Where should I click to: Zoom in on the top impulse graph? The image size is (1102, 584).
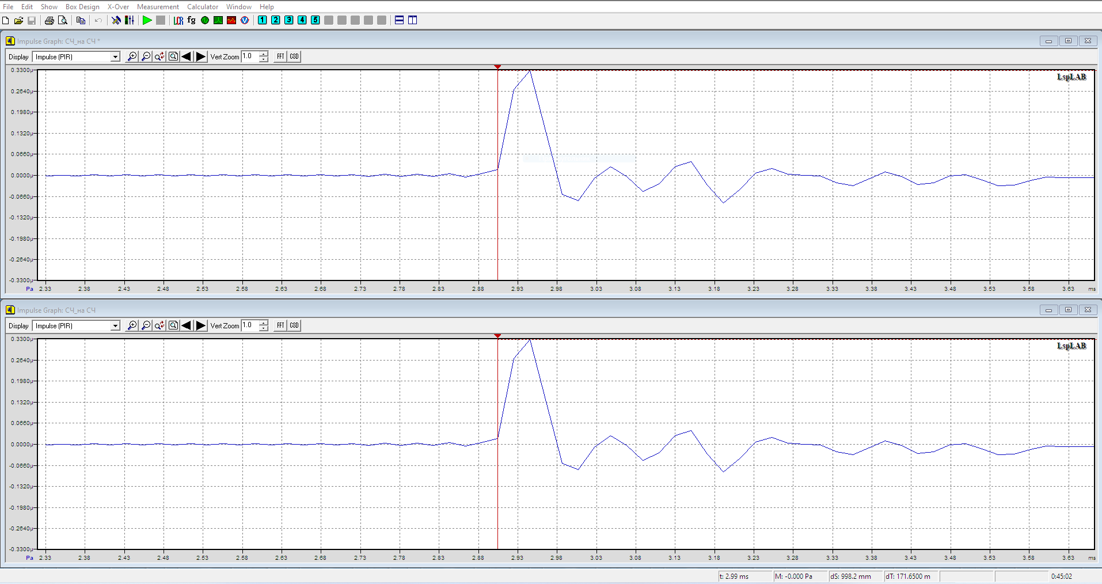pos(132,56)
